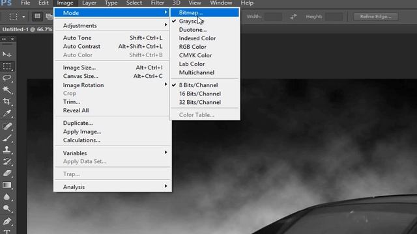Viewport: 417px width, 234px height.
Task: Select the Dodge tool
Action: [7, 209]
